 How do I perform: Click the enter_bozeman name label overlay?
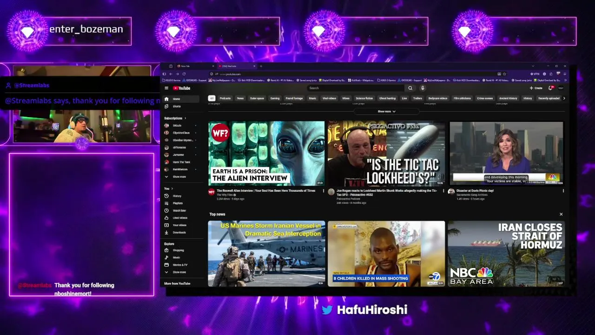86,29
